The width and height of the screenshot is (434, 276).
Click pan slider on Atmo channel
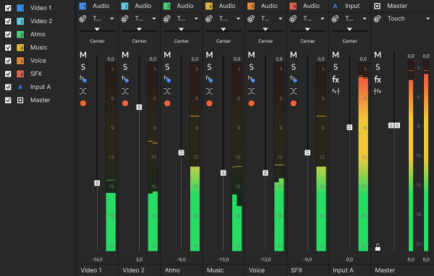tap(181, 30)
